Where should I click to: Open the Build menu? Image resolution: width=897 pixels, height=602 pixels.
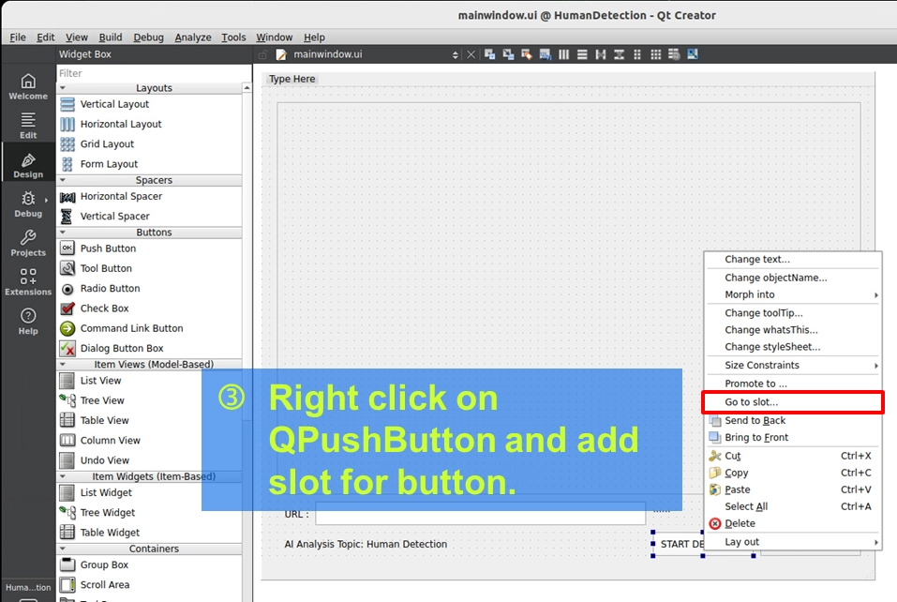(111, 38)
